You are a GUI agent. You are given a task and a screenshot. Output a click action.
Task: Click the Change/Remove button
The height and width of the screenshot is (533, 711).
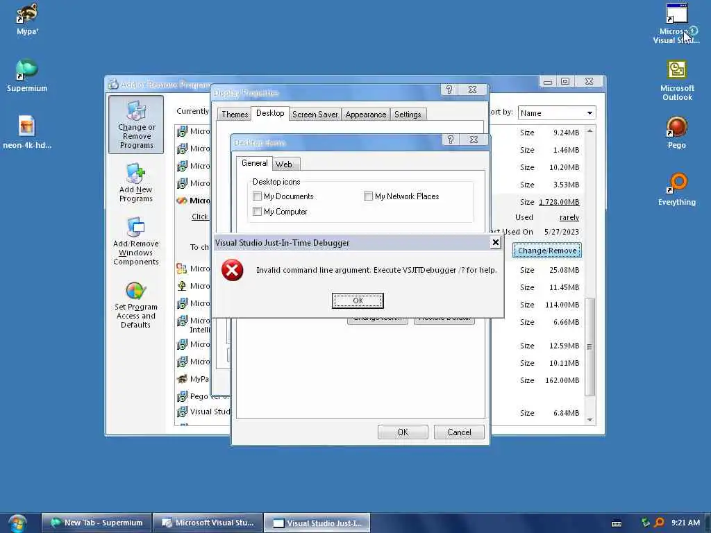[547, 251]
